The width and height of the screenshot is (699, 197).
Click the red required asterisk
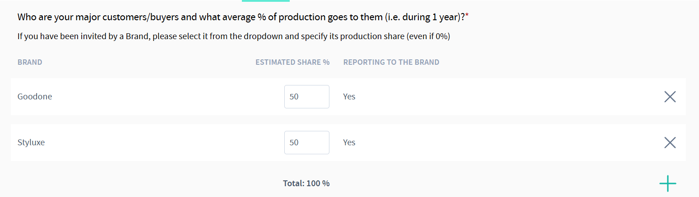coord(467,16)
